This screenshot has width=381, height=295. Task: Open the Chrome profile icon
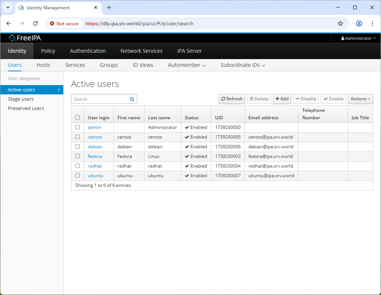[359, 23]
